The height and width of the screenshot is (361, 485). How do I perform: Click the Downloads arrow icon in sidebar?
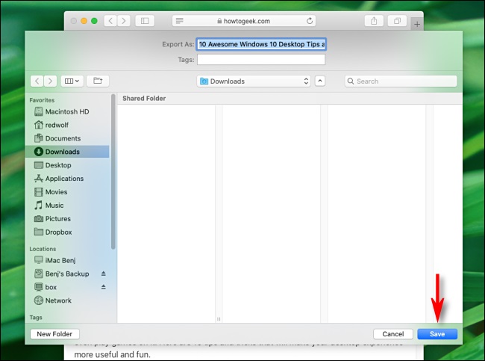[x=39, y=152]
